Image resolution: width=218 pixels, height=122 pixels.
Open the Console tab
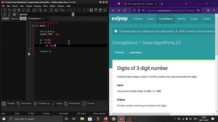88,103
